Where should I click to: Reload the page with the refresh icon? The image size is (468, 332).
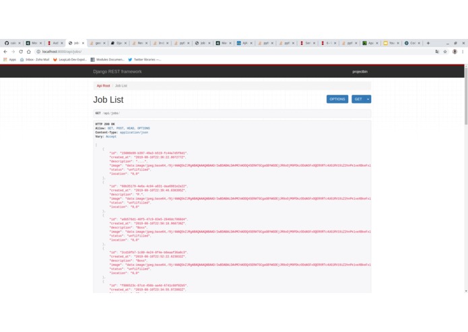21,52
